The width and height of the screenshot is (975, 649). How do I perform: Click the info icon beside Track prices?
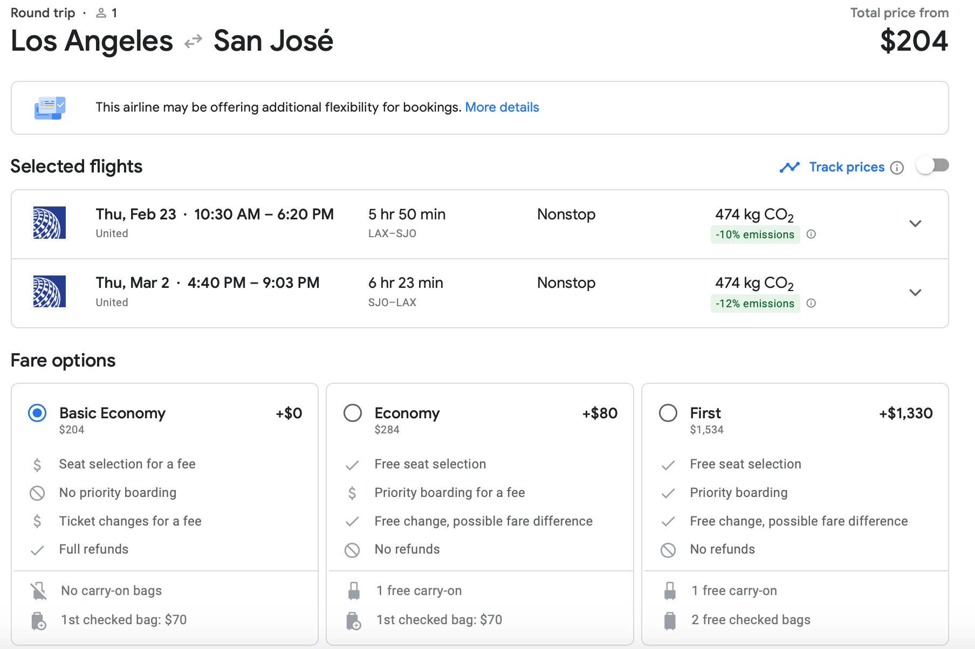pyautogui.click(x=897, y=168)
